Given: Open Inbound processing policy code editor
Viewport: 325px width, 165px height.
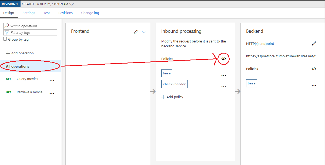Looking at the screenshot, I should coord(223,59).
